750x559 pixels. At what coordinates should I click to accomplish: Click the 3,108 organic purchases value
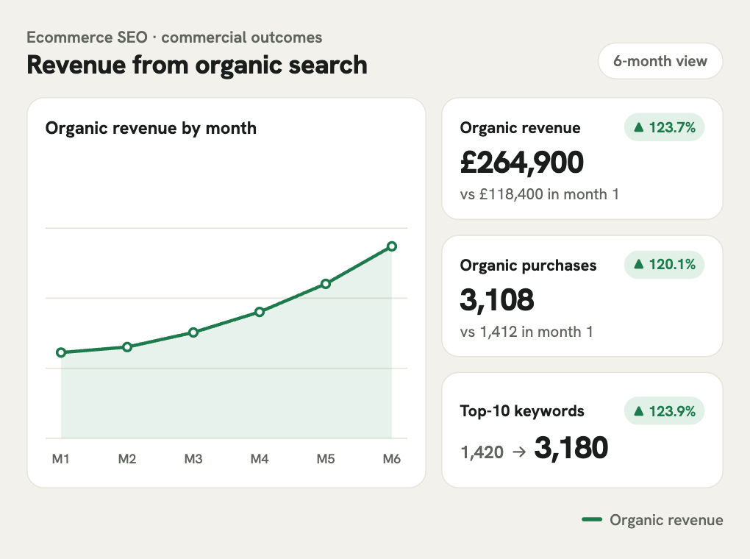click(x=497, y=299)
